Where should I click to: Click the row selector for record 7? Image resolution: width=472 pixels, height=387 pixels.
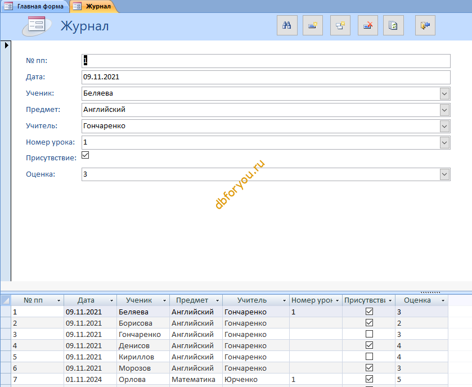[x=6, y=379]
